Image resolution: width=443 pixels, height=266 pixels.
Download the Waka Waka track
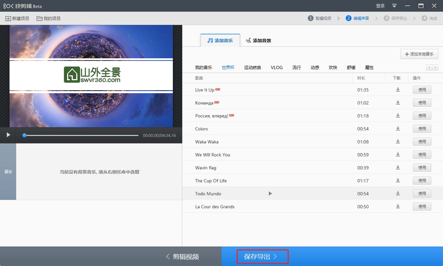coord(398,142)
